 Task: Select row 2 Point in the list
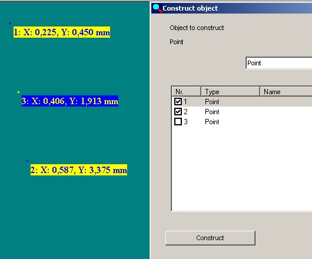(x=242, y=112)
